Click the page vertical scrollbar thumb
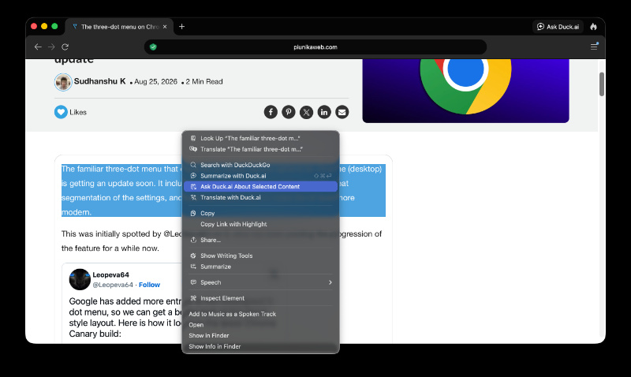 coord(602,84)
